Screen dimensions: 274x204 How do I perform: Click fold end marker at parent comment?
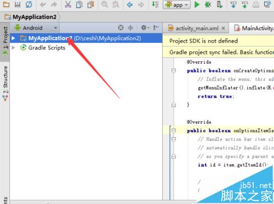(x=174, y=156)
